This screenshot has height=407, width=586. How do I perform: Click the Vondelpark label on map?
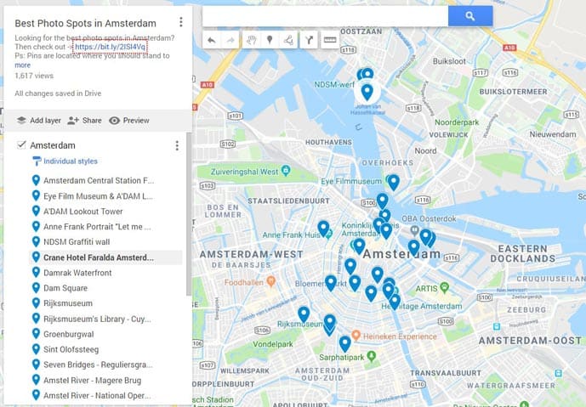pyautogui.click(x=273, y=344)
